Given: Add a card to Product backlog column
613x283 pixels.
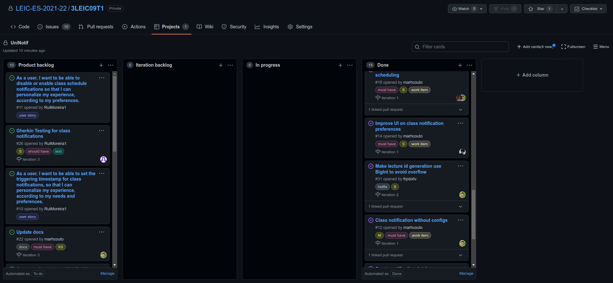Looking at the screenshot, I should pos(101,65).
